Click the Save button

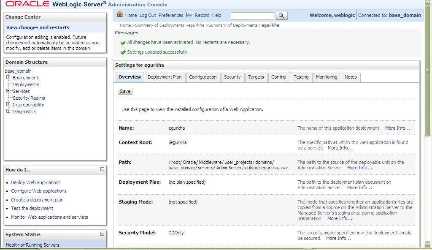point(125,91)
